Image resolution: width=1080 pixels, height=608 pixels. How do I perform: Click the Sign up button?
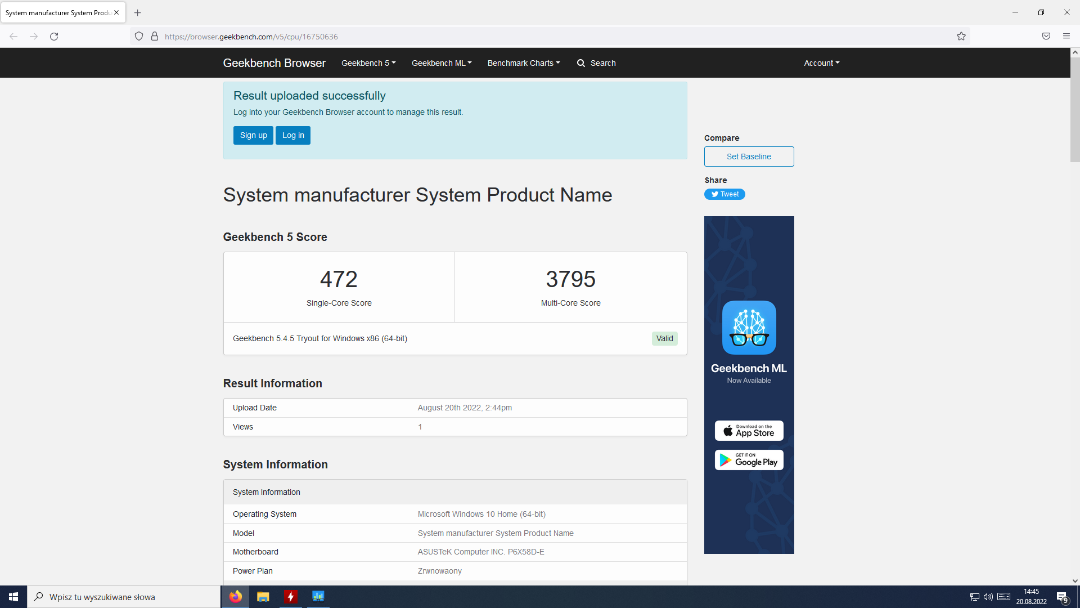coord(253,135)
